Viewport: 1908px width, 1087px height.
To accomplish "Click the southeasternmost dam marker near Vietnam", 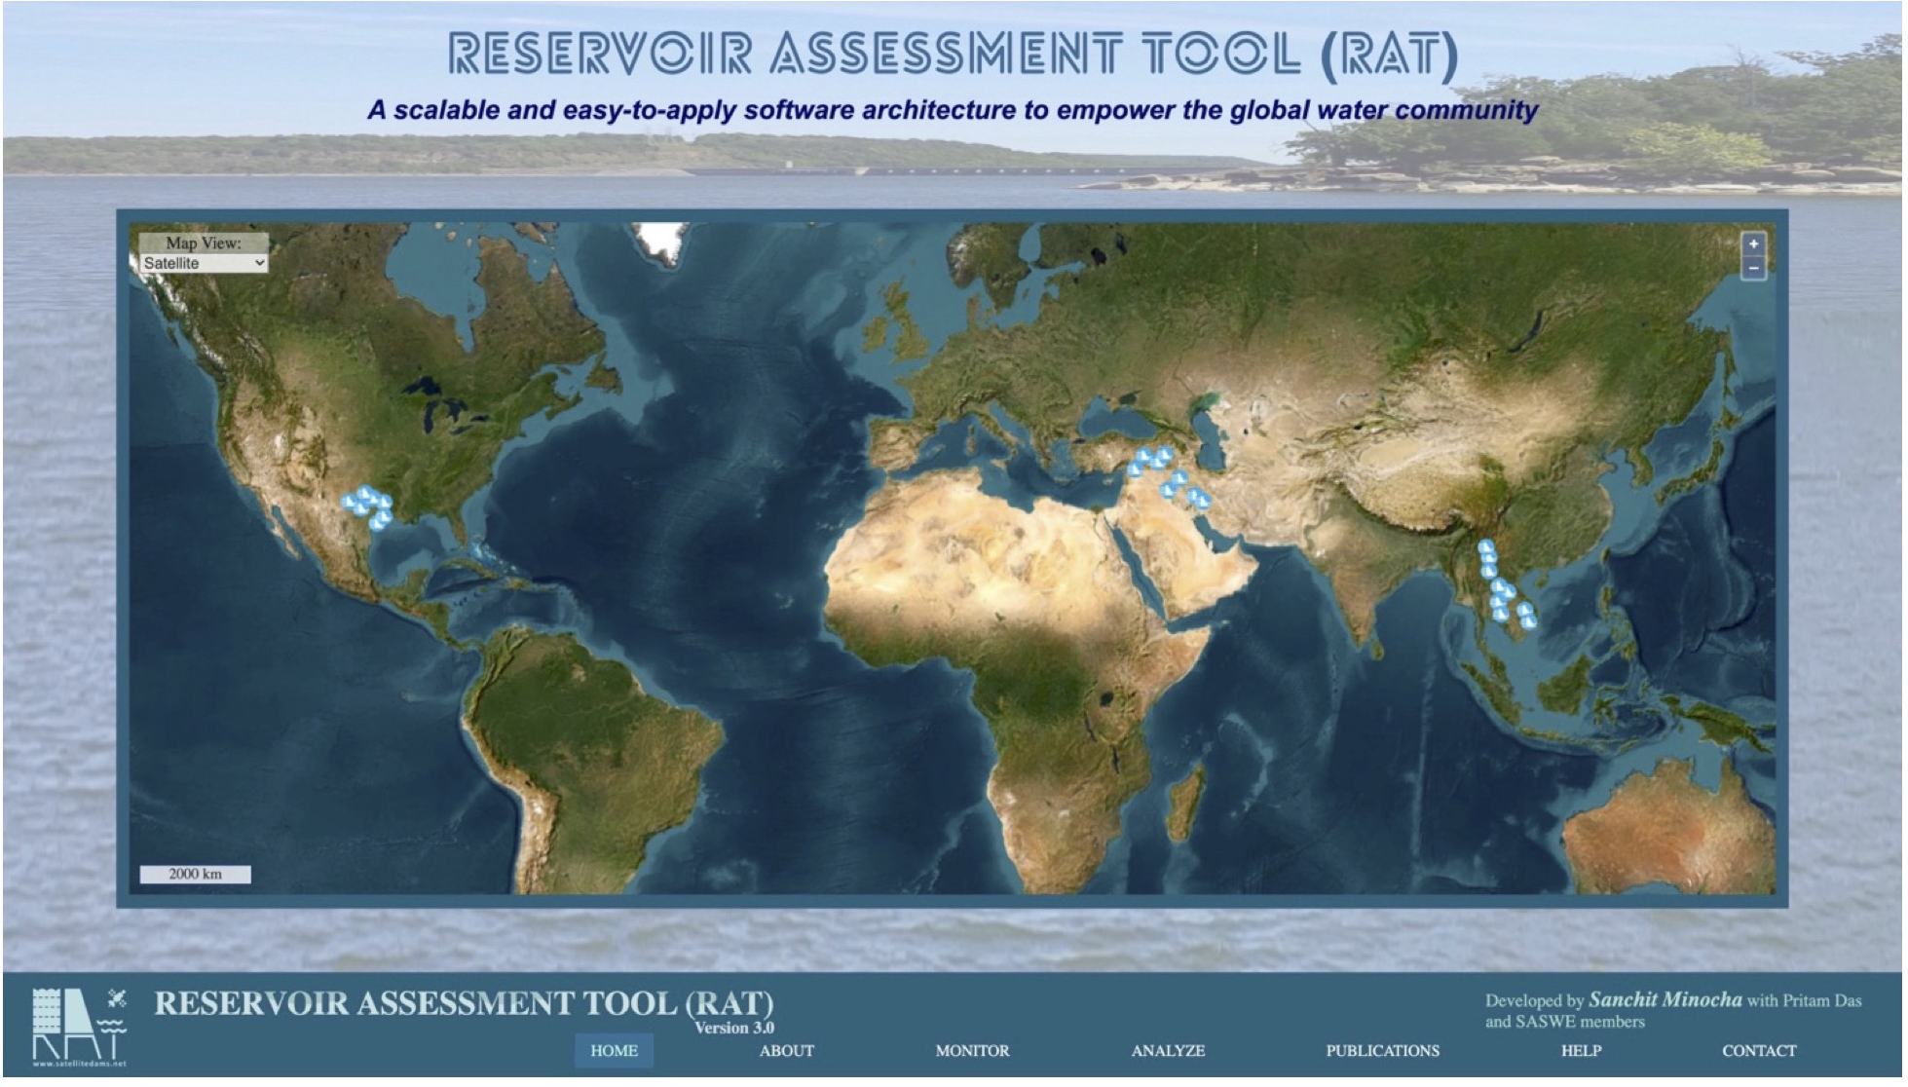I will 1528,620.
